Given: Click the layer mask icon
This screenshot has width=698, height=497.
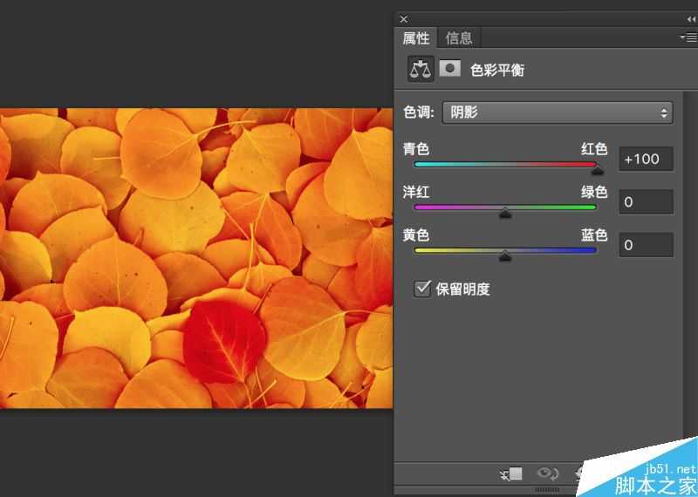Looking at the screenshot, I should [x=449, y=69].
